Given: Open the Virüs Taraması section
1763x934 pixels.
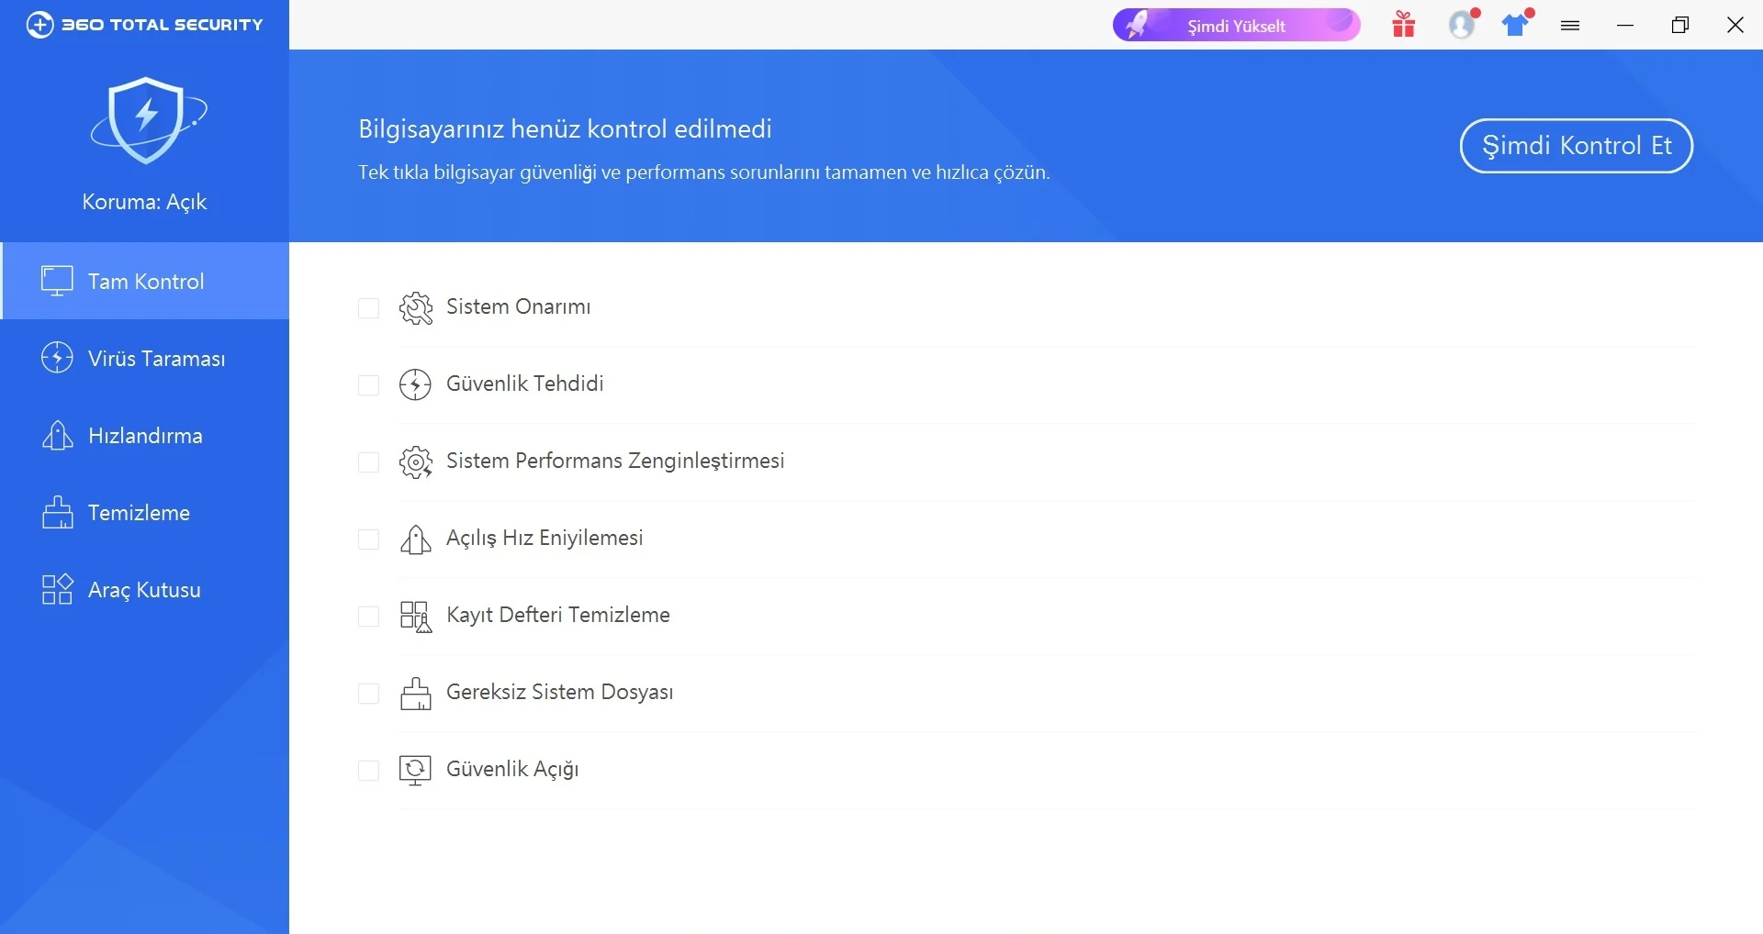Looking at the screenshot, I should click(145, 358).
